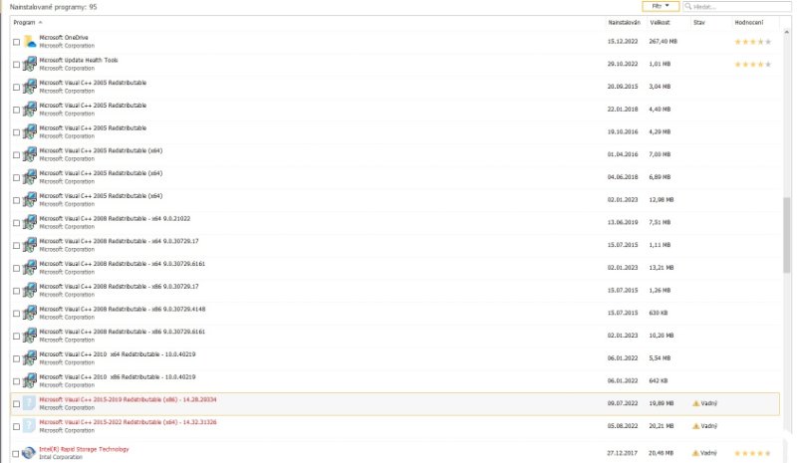The width and height of the screenshot is (797, 463).
Task: Click icon of Visual C++ 2010 x64 Redistributable
Action: [x=30, y=357]
